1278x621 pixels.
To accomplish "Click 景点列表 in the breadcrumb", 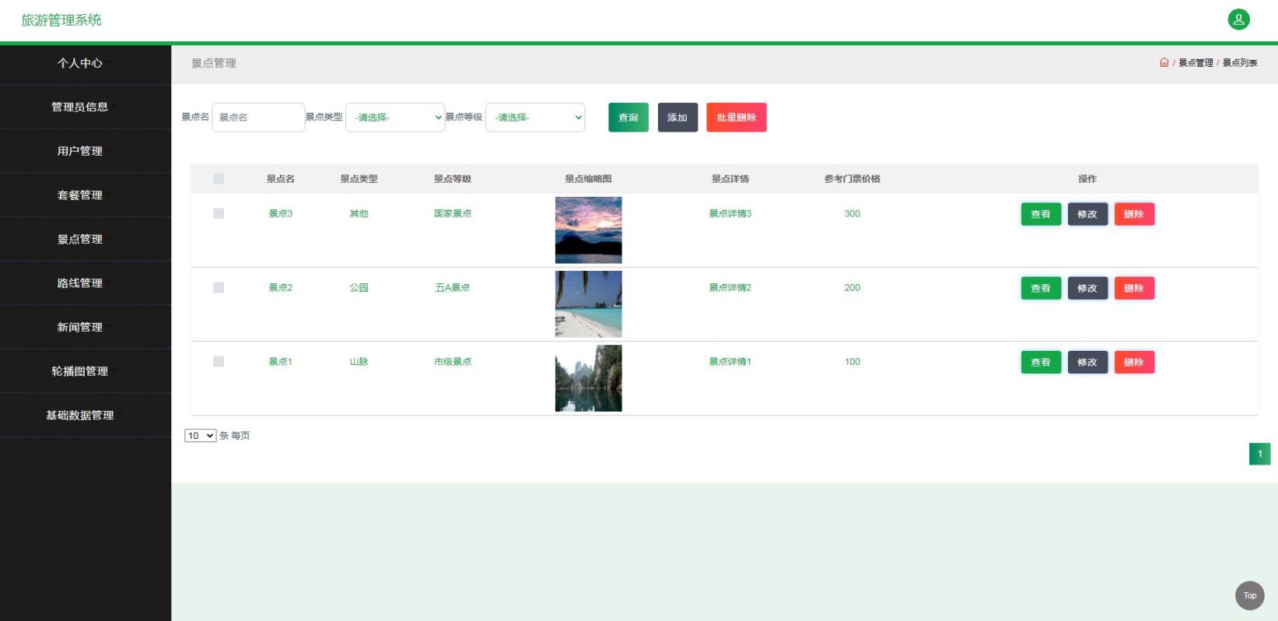I will 1239,63.
